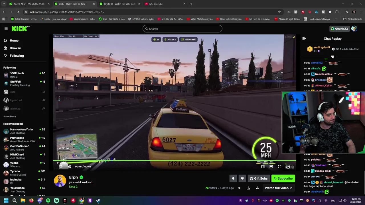This screenshot has height=205, width=365.
Task: Download the clip
Action: pos(248,188)
